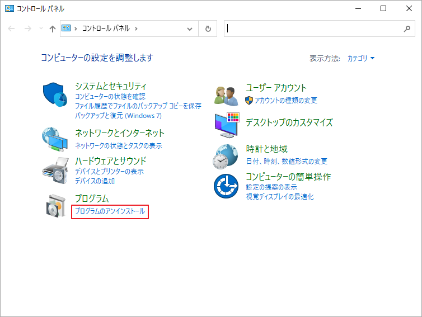The image size is (422, 317).
Task: Open ファイル履歴でファイルのバックアップ コピーを保存
Action: point(138,106)
